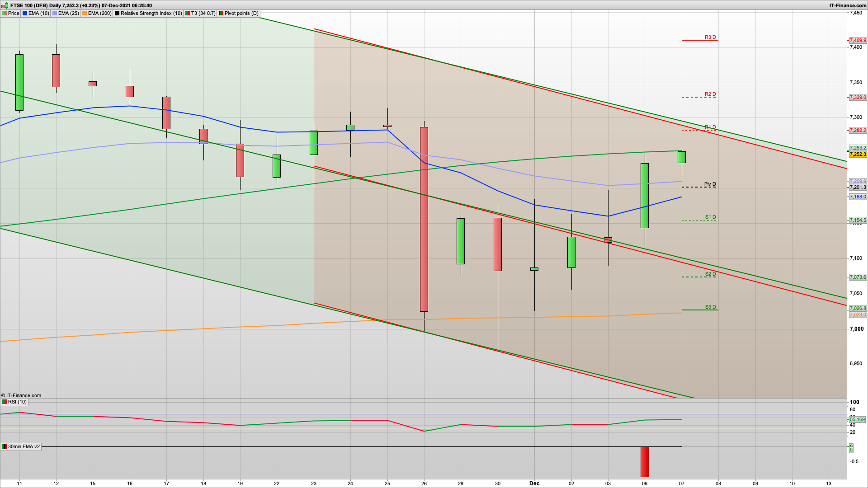Open the Pivot points (D) legend item
Image resolution: width=868 pixels, height=488 pixels.
click(239, 13)
